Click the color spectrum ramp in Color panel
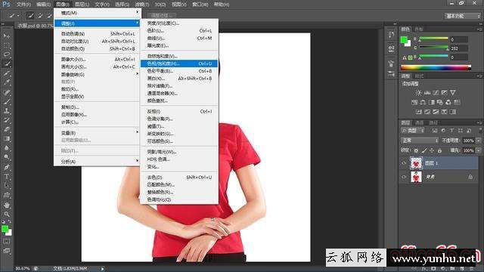 pyautogui.click(x=436, y=67)
